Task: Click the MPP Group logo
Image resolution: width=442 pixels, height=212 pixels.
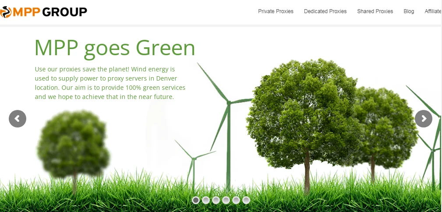Action: 44,12
